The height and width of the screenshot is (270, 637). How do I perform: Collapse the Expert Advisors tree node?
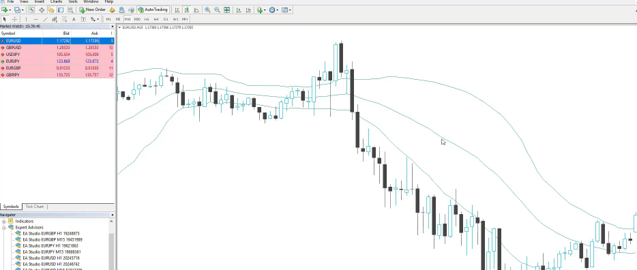(4, 227)
